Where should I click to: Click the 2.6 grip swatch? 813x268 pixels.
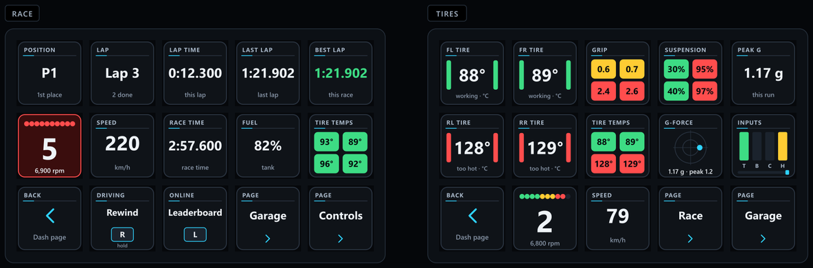coord(632,91)
